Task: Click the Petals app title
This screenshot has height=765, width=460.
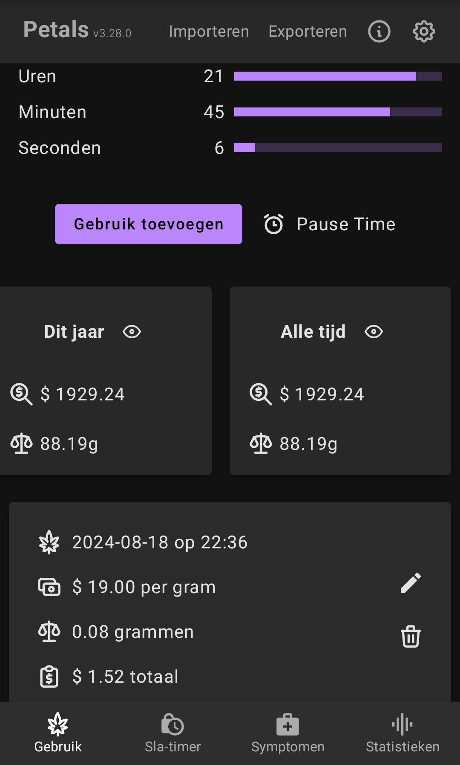Action: 56,30
